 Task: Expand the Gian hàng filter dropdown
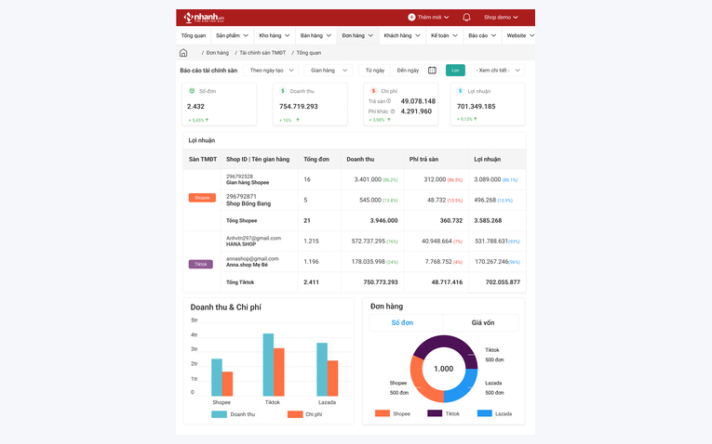[x=329, y=71]
